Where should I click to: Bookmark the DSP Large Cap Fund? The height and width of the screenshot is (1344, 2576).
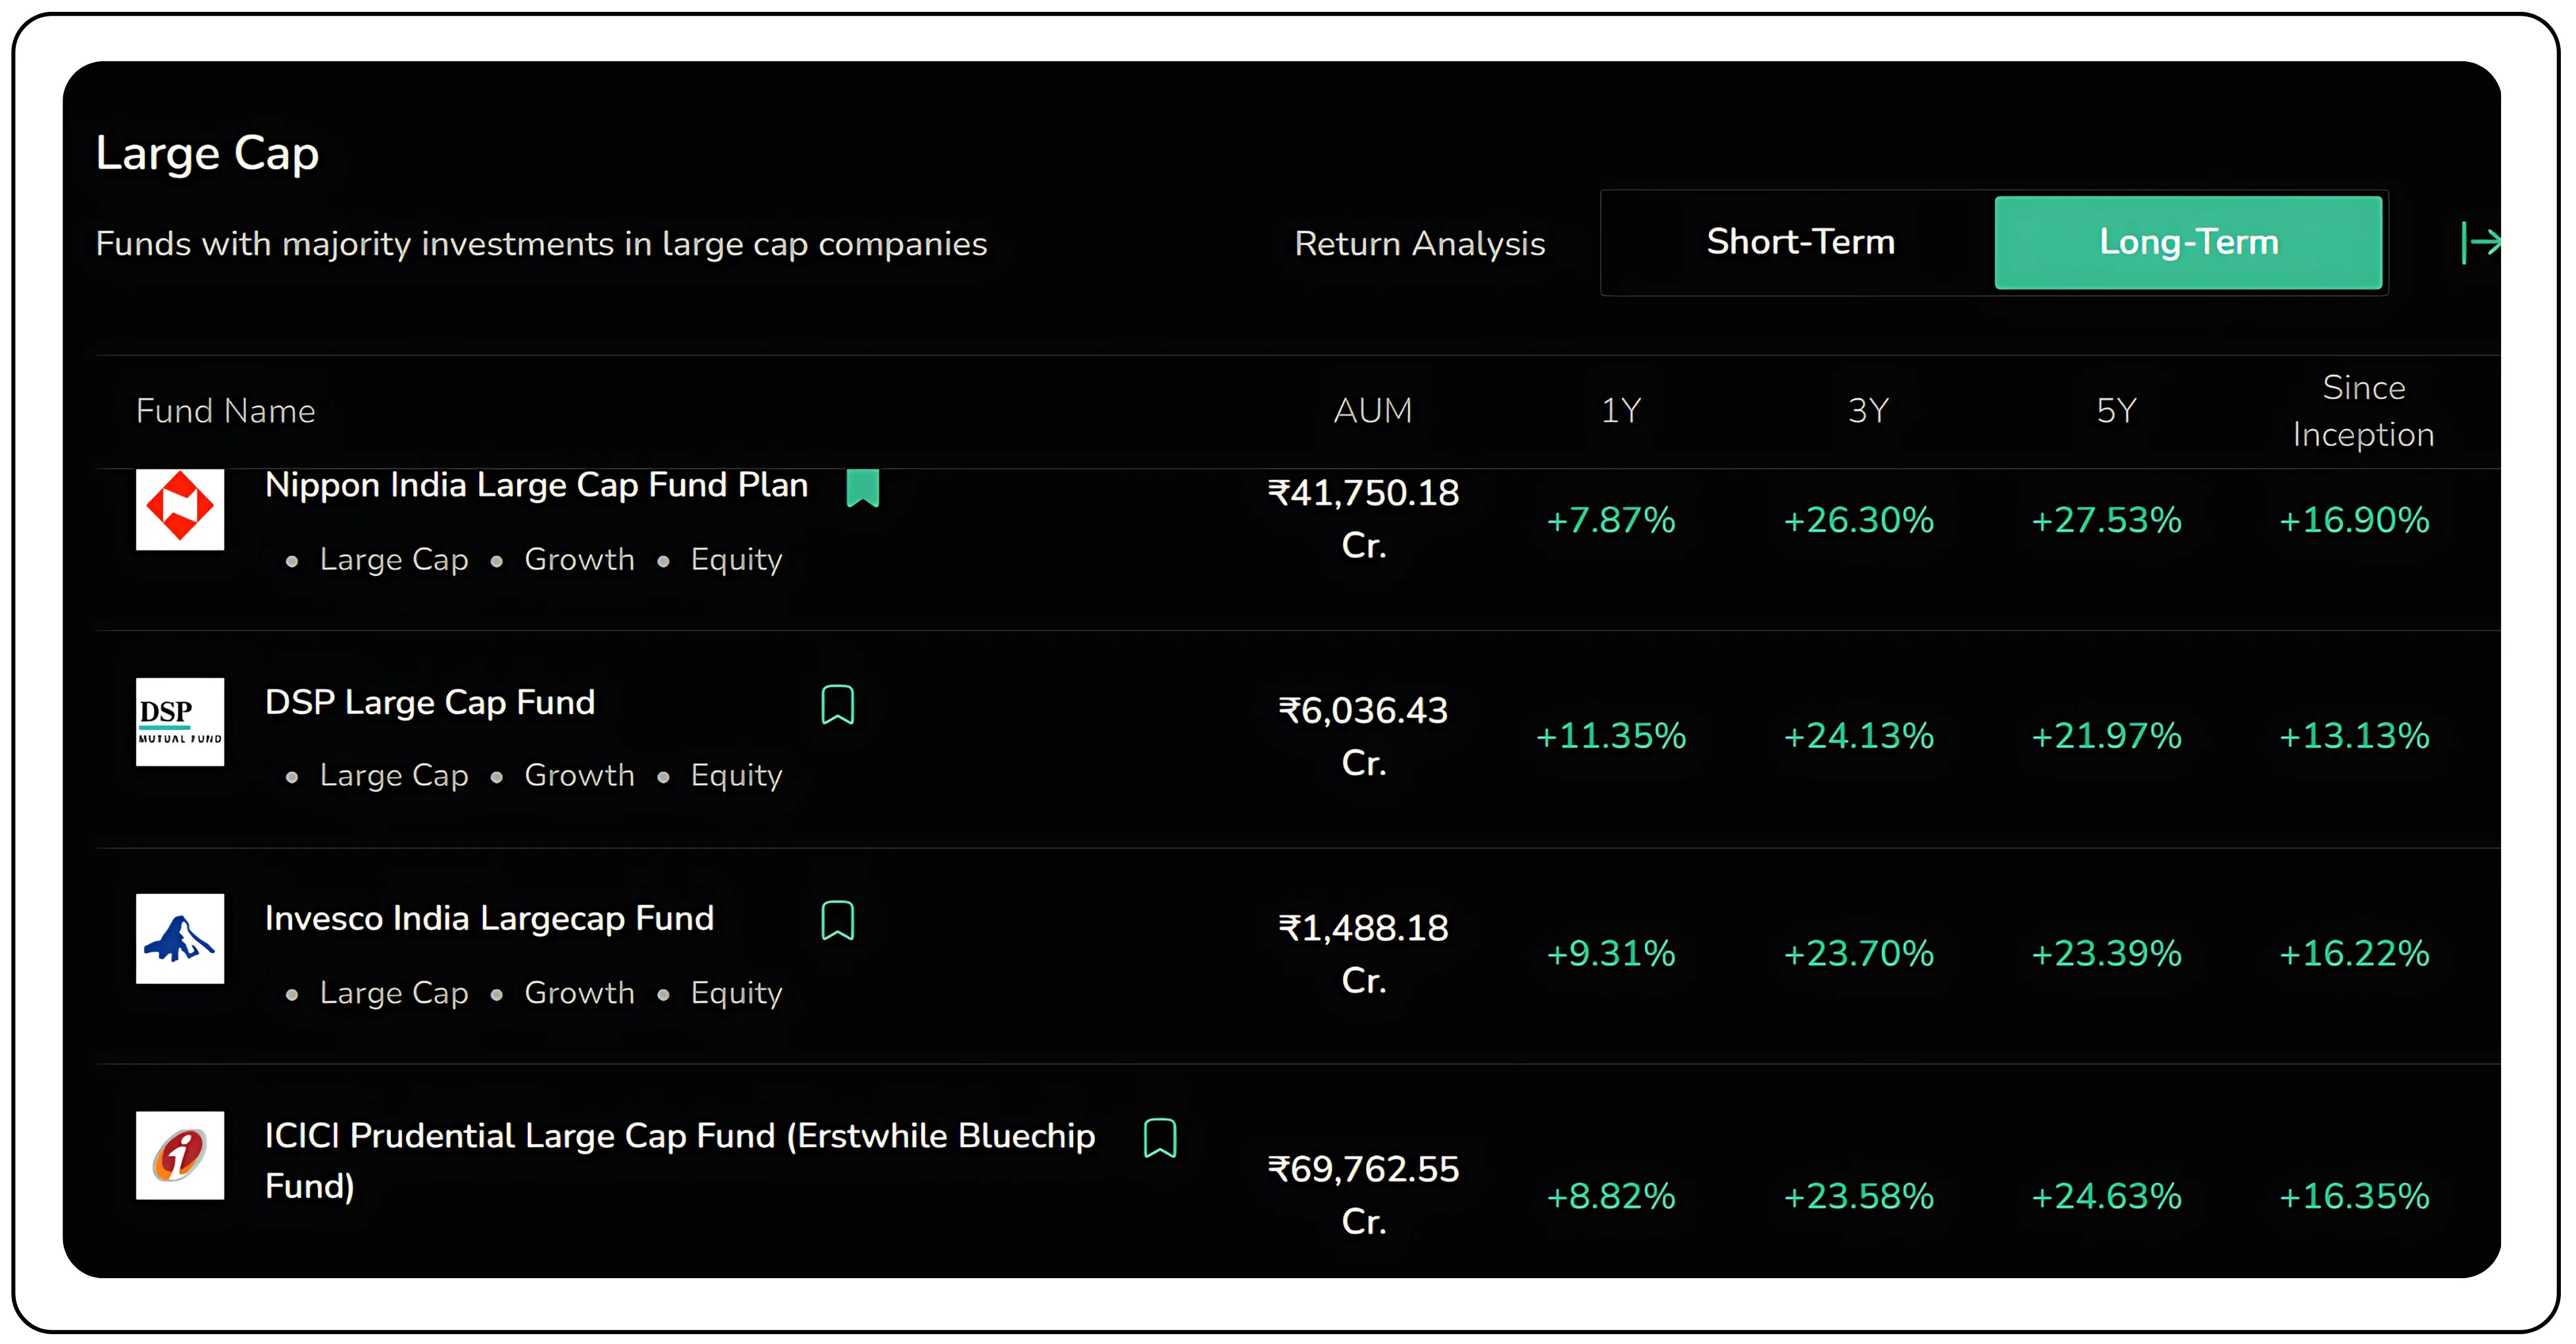pos(837,705)
